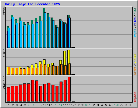Click the Hits legend label

[135, 11]
